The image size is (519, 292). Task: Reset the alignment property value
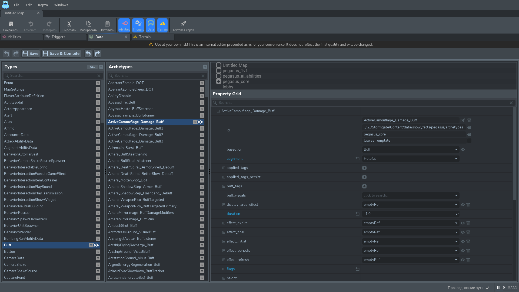(357, 159)
